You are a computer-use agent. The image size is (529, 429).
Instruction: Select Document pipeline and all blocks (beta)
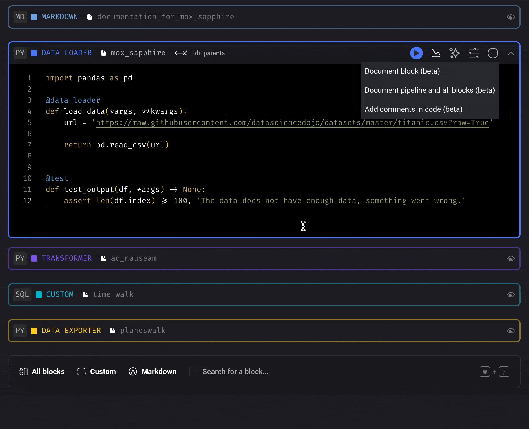point(430,90)
